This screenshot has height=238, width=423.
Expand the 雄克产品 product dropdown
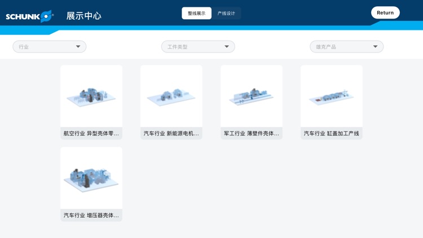tap(346, 47)
